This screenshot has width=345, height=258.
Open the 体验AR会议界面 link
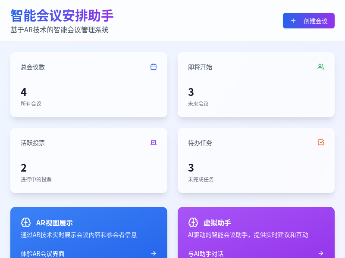tap(89, 254)
